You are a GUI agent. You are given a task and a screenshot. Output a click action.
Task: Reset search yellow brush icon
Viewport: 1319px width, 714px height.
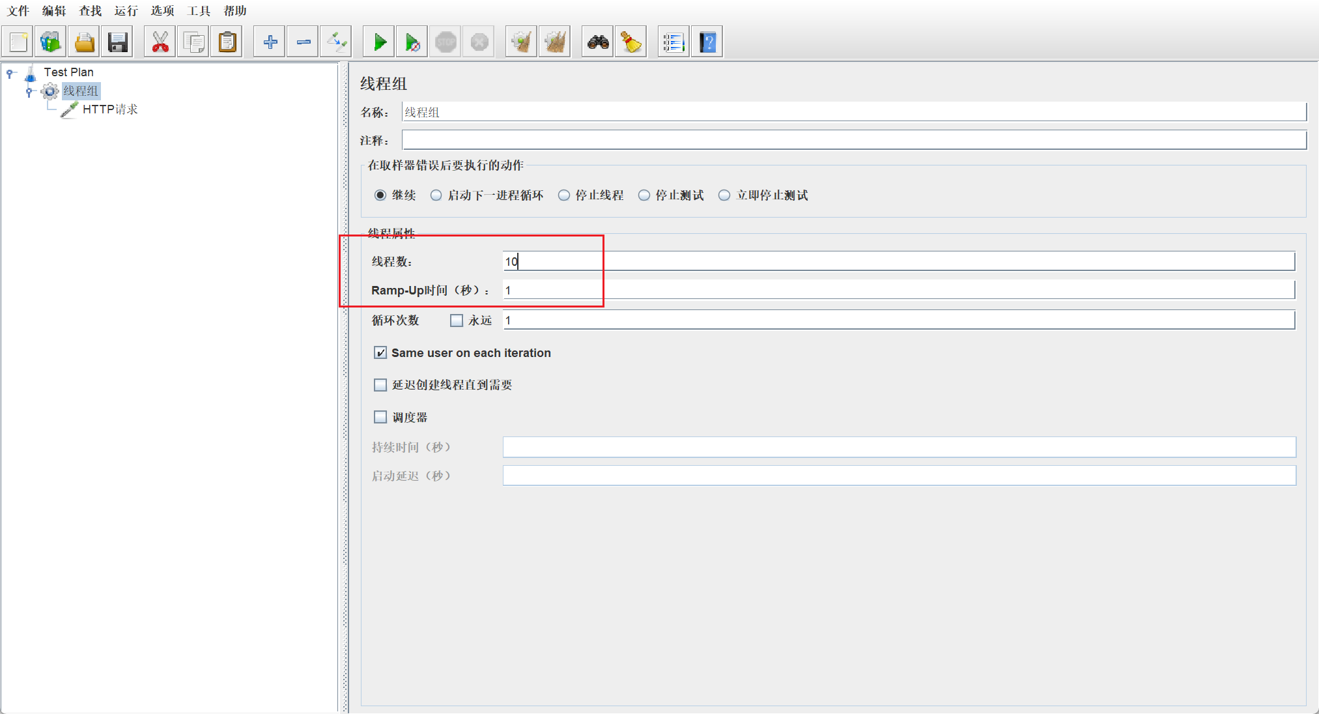[x=631, y=42]
